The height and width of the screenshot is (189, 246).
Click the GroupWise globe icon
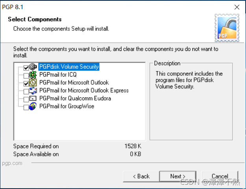33,106
